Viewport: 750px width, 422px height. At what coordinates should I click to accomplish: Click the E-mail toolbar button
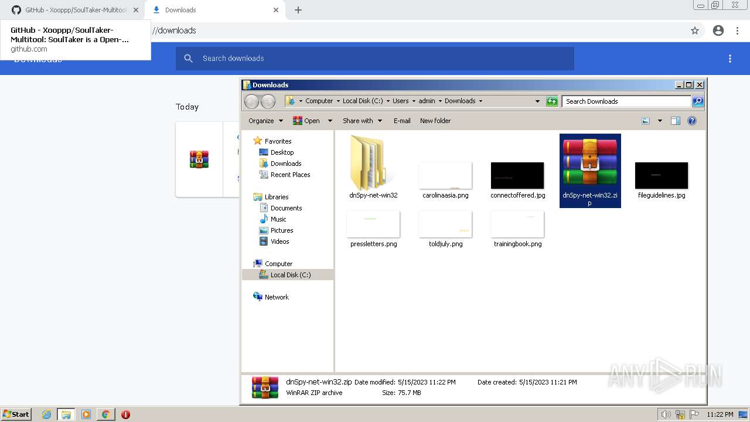pos(402,121)
